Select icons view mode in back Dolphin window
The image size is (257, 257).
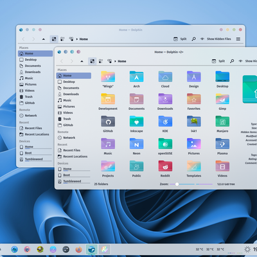[54, 39]
